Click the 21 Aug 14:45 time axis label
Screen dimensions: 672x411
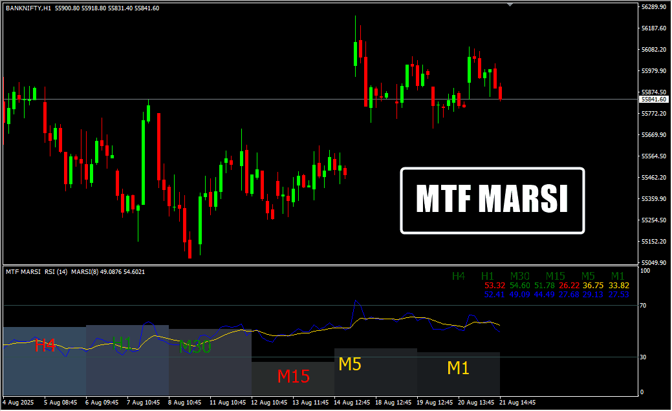click(x=519, y=402)
